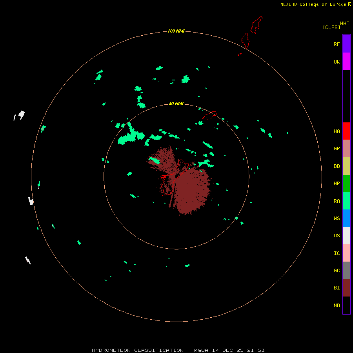Click the HA red legend swatch
The width and height of the screenshot is (353, 353).
(346, 131)
